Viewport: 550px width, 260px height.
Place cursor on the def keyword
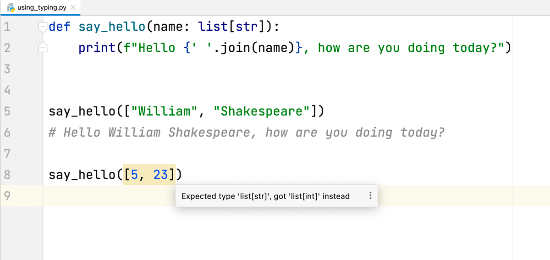pyautogui.click(x=60, y=27)
